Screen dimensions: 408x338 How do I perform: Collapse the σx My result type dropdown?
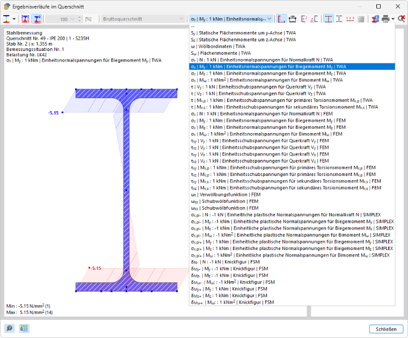coord(231,19)
